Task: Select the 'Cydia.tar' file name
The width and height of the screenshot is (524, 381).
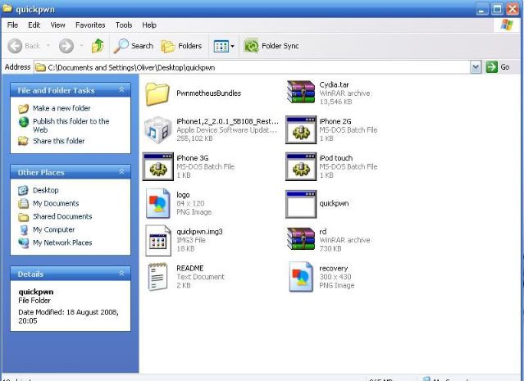Action: pos(334,85)
